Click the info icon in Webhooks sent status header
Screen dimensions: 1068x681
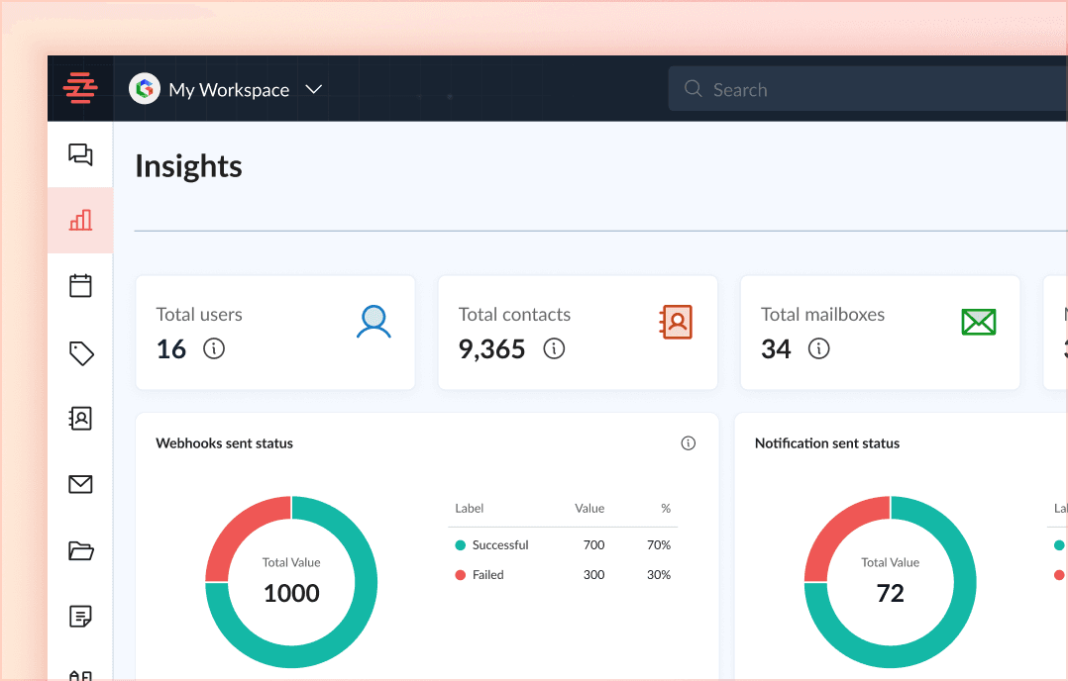point(689,443)
